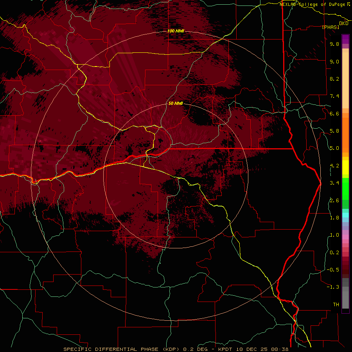Click the -0.5 legend value
Image resolution: width=352 pixels, height=352 pixels.
(x=333, y=270)
